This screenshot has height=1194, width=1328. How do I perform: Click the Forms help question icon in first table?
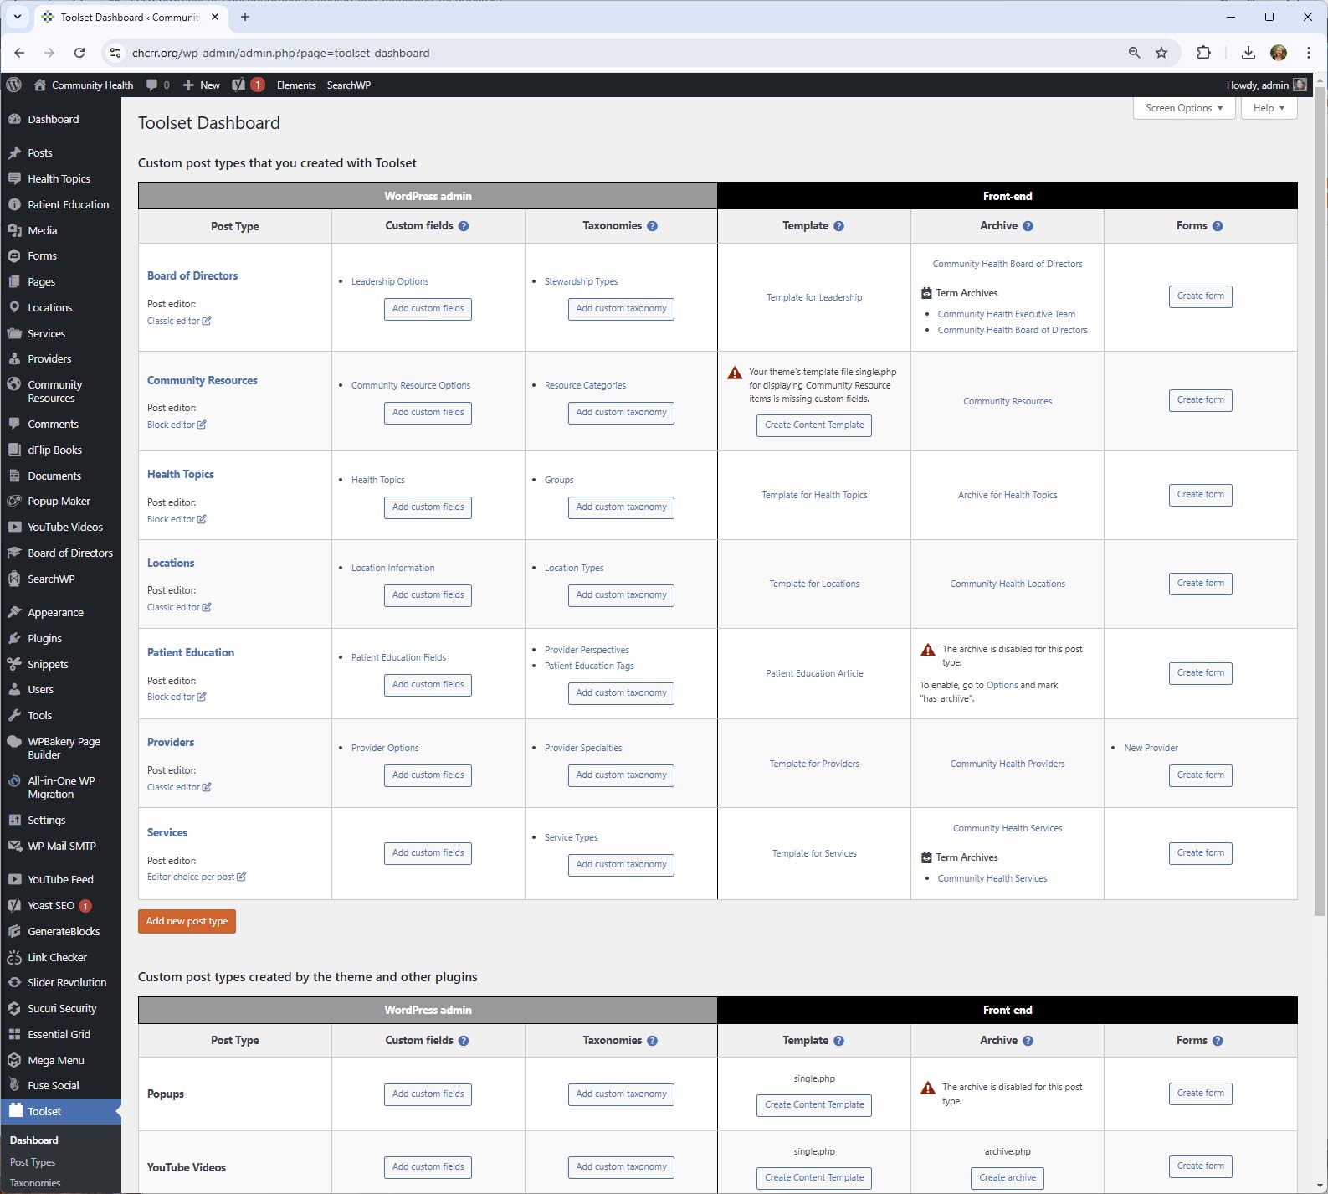1218,226
